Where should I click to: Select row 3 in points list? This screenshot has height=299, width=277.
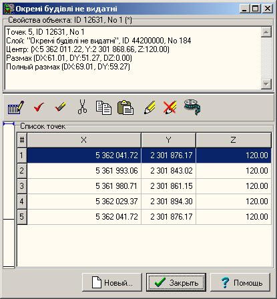click(144, 186)
